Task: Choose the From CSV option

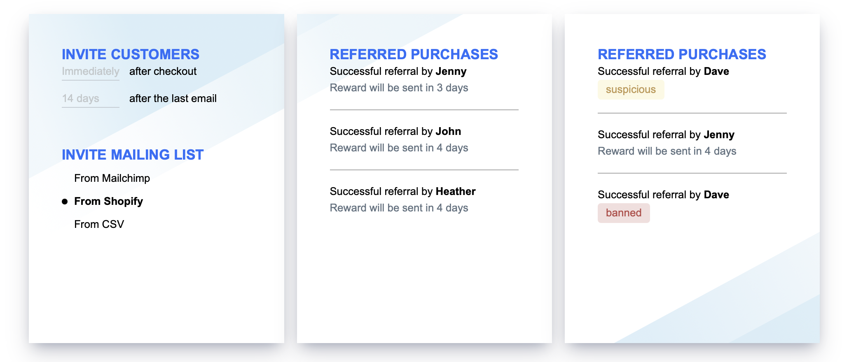Action: coord(99,224)
